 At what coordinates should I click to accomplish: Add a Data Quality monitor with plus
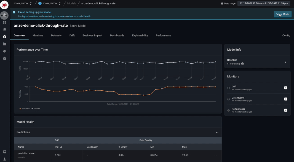tap(285, 99)
